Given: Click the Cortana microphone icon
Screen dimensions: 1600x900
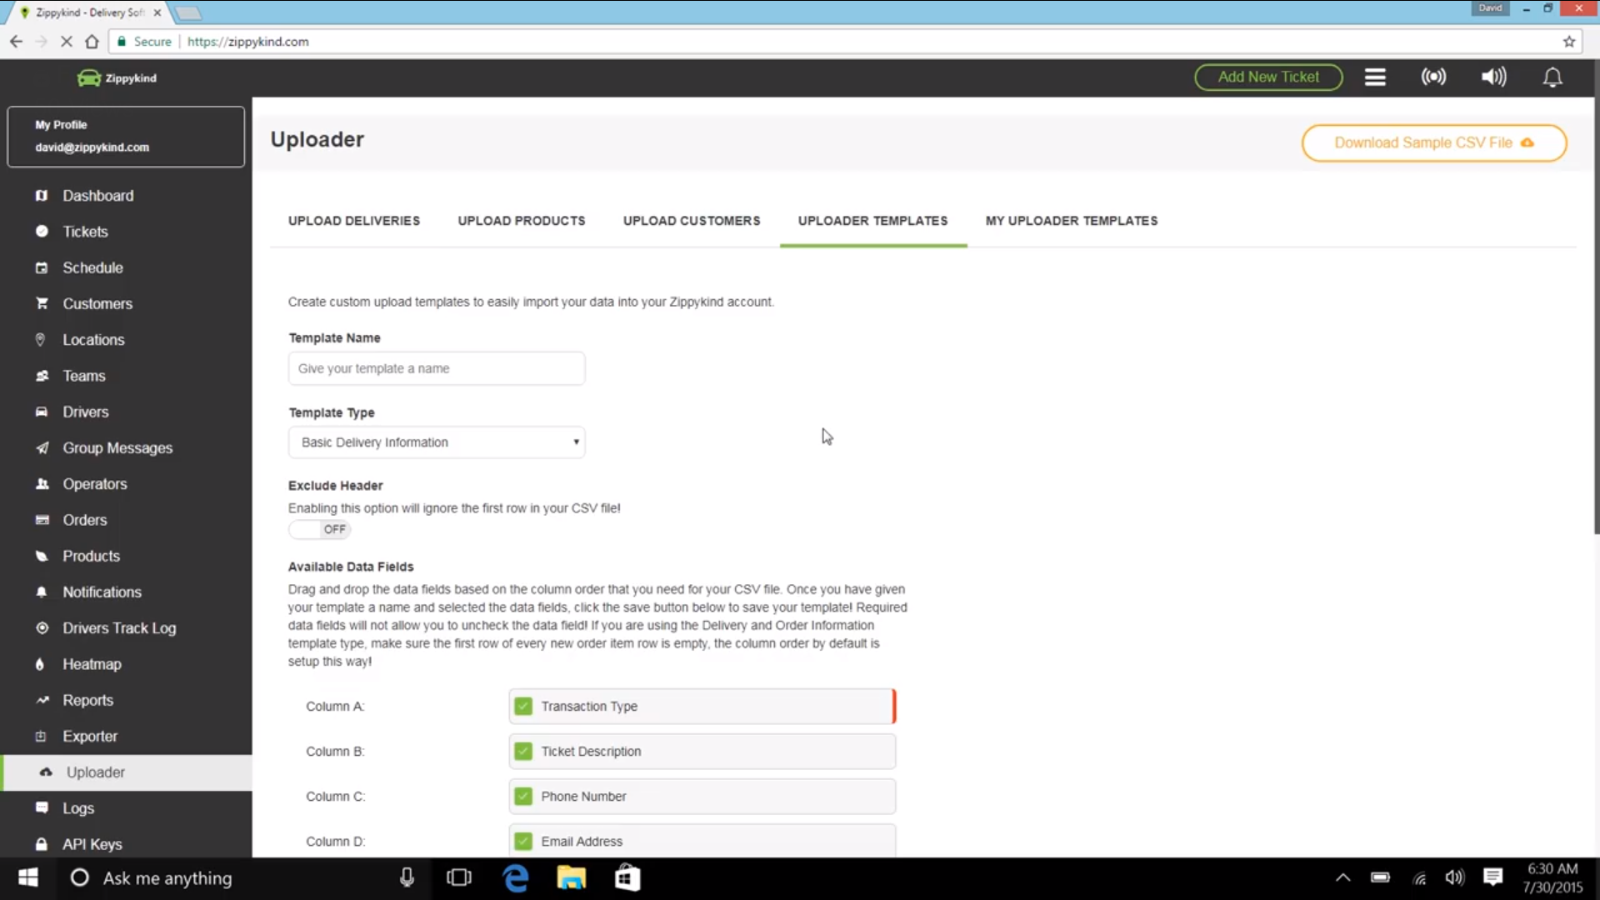Looking at the screenshot, I should tap(407, 878).
